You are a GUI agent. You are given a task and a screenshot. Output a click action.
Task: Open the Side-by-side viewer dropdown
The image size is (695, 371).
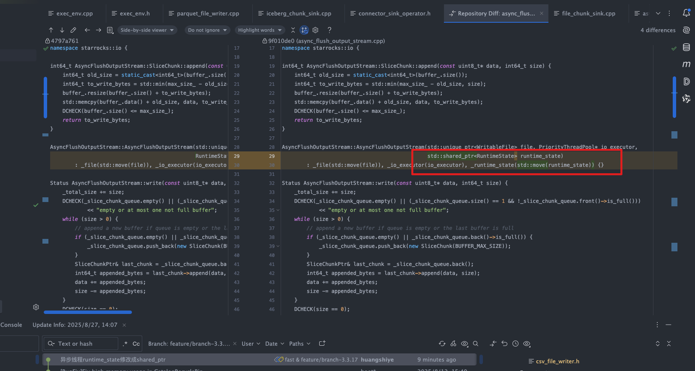147,30
